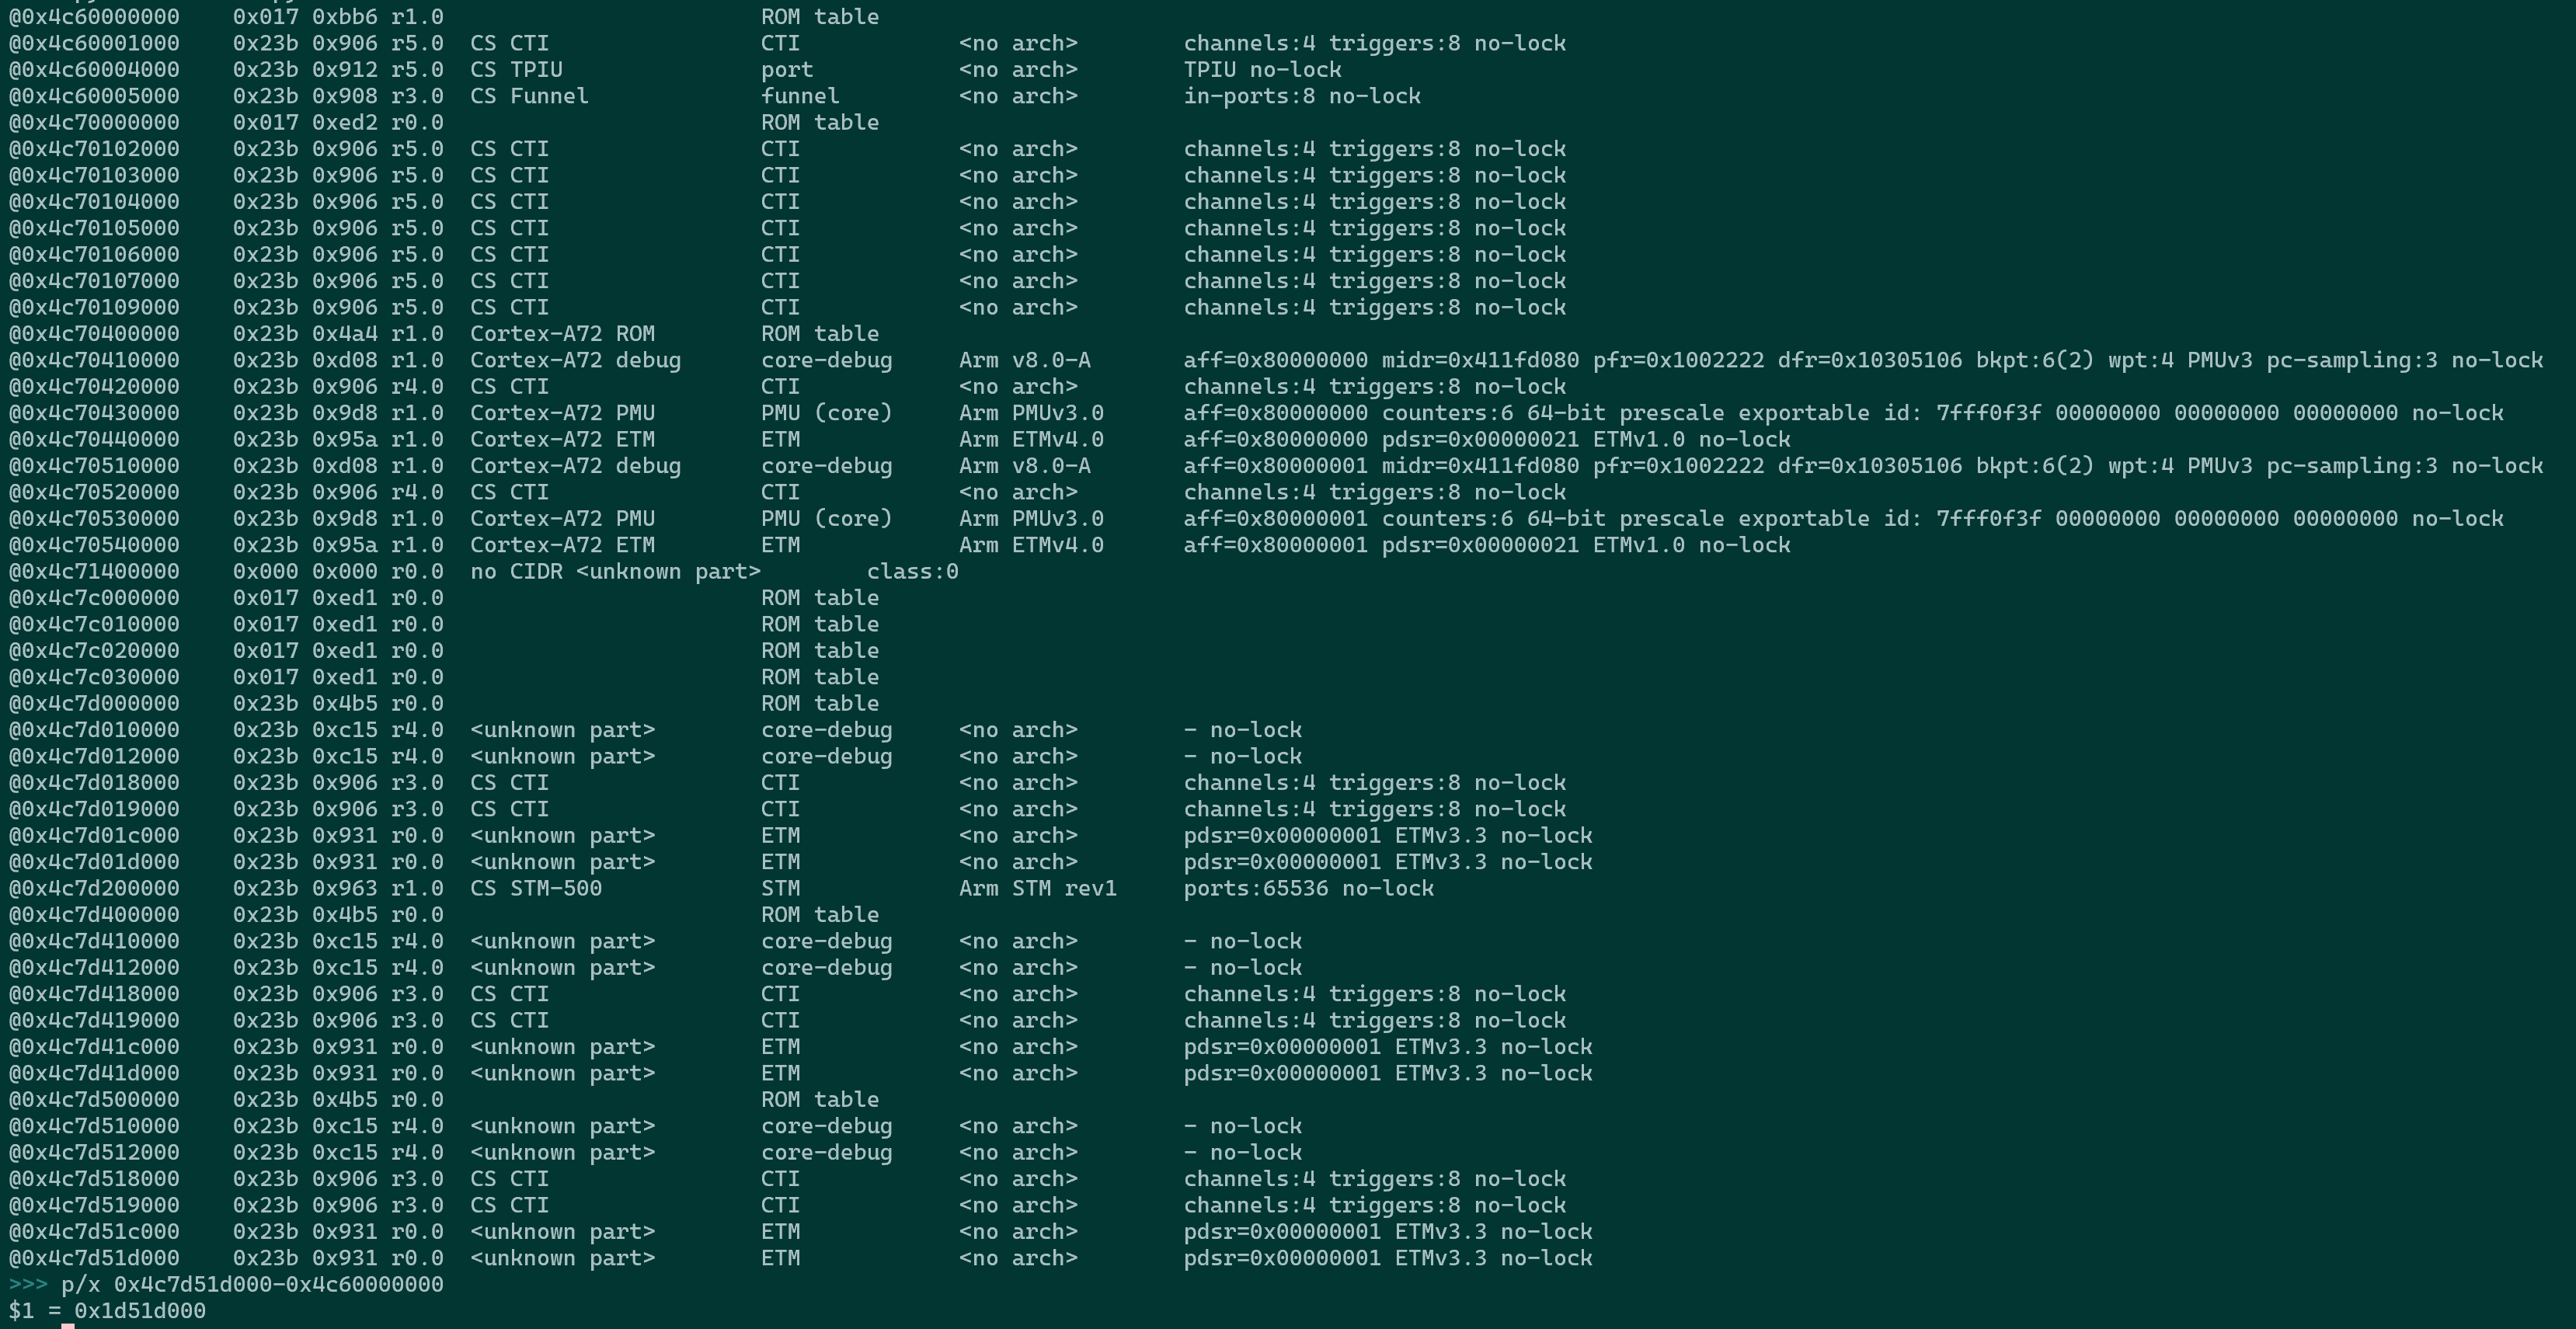Click the address @0x4c7d518000
The image size is (2576, 1329).
pyautogui.click(x=94, y=1179)
